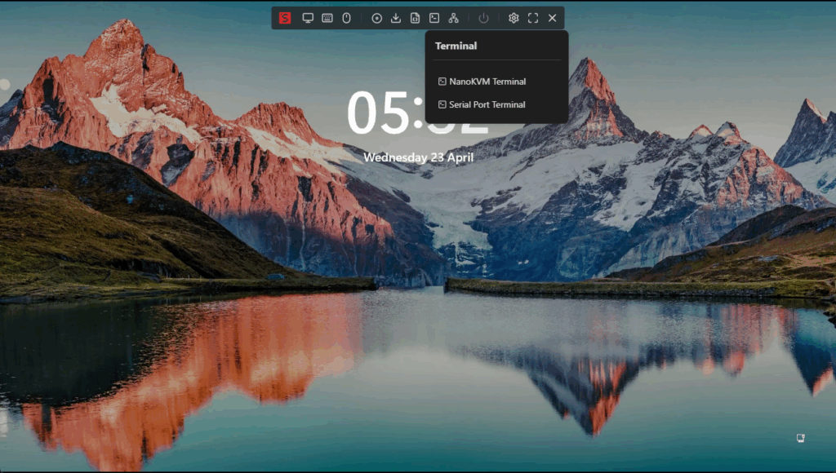This screenshot has height=473, width=836.
Task: Click the lock screen clock
Action: (384, 114)
